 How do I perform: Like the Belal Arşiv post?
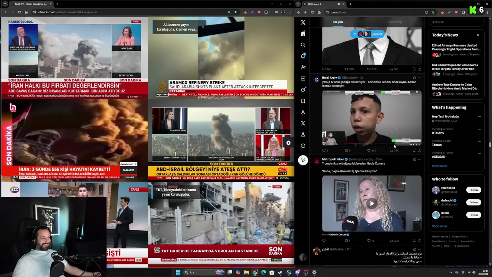369,150
